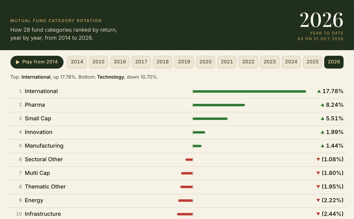
Task: Click the red bar for Thematic Other
Action: click(x=186, y=187)
